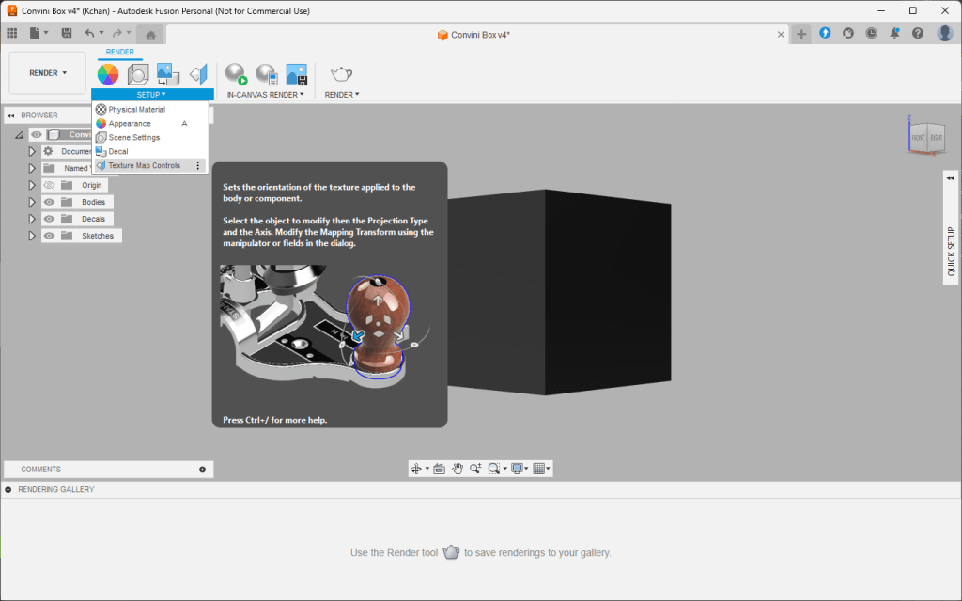Select the Pan hand tool
The image size is (962, 601).
click(x=458, y=469)
